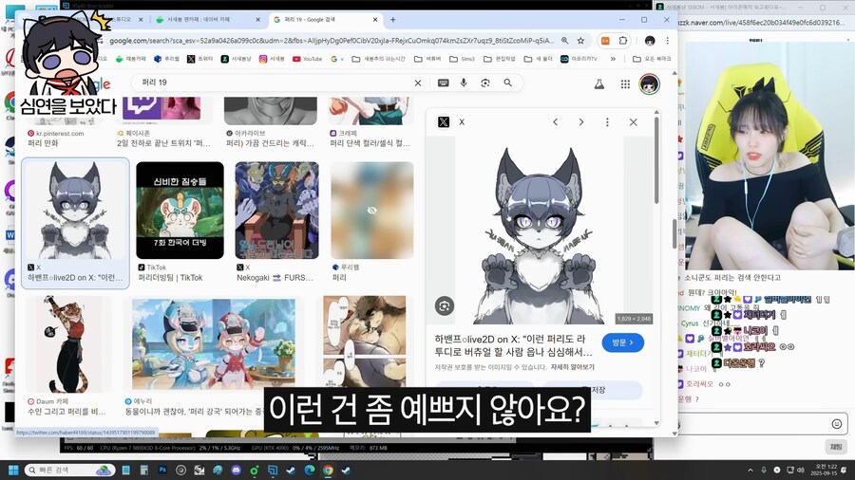Go to next image in preview panel
Viewport: 855px width, 480px height.
[x=581, y=122]
